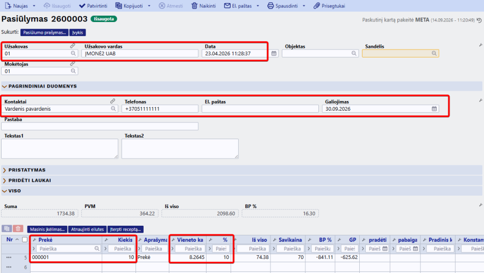Click the unit price cell 8.2645
The width and height of the screenshot is (484, 273).
coord(188,257)
